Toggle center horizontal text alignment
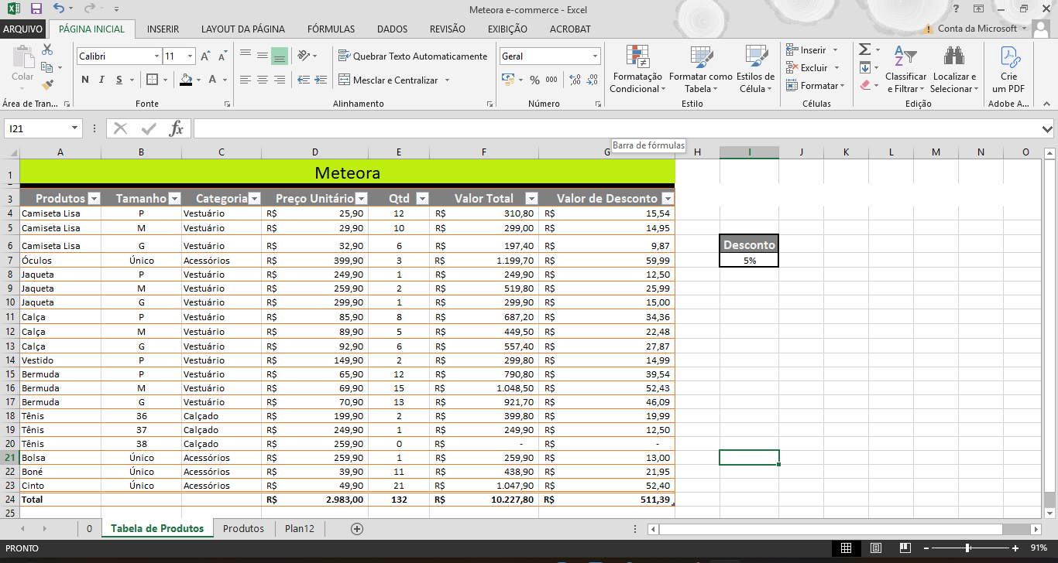 pos(263,80)
